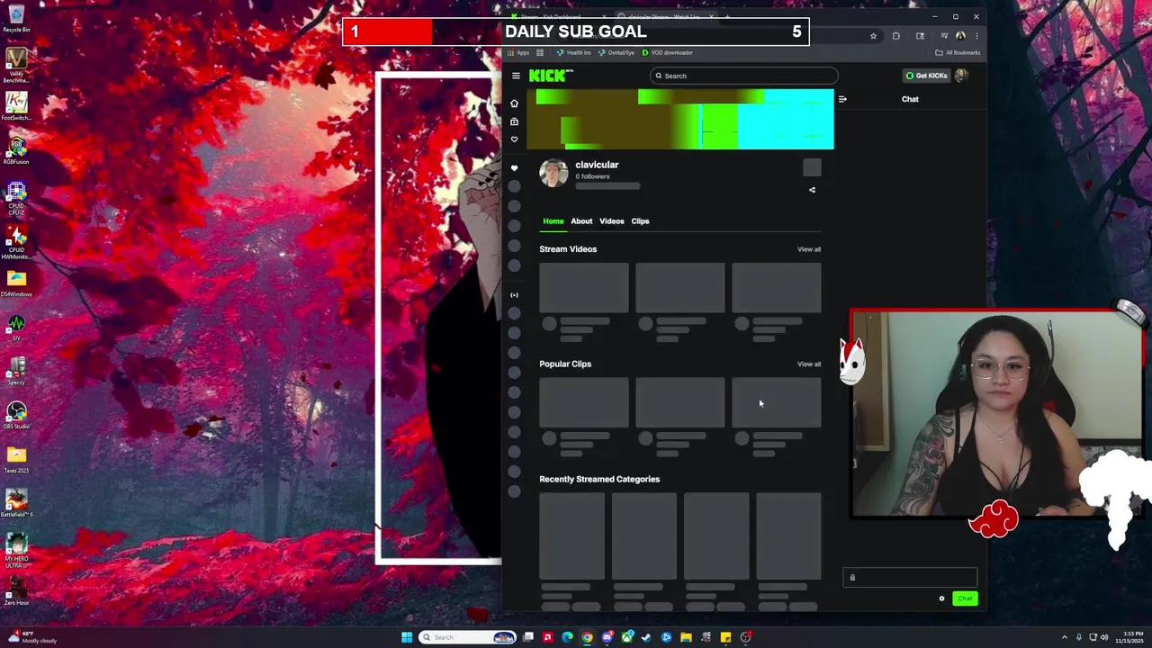Collapse the chat panel with arrow icon

coord(842,99)
